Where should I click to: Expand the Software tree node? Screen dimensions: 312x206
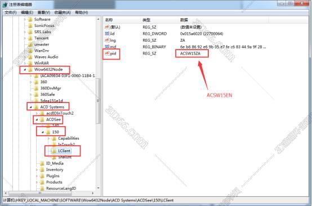(25, 19)
